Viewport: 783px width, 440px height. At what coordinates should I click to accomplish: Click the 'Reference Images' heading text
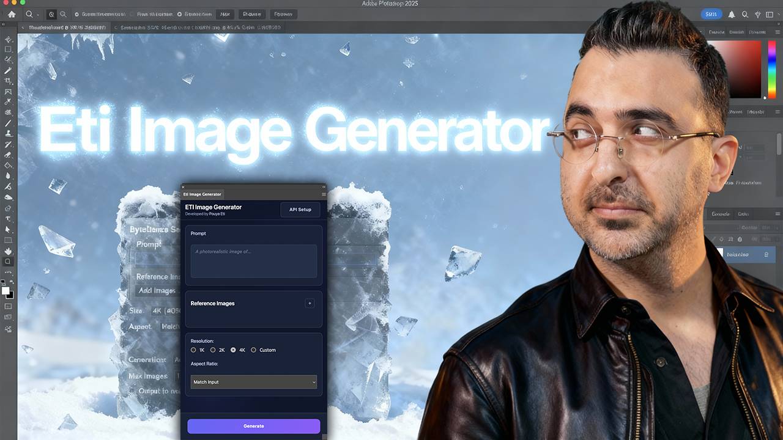tap(212, 303)
